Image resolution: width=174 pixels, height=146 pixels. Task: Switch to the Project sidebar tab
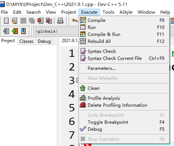pyautogui.click(x=8, y=41)
